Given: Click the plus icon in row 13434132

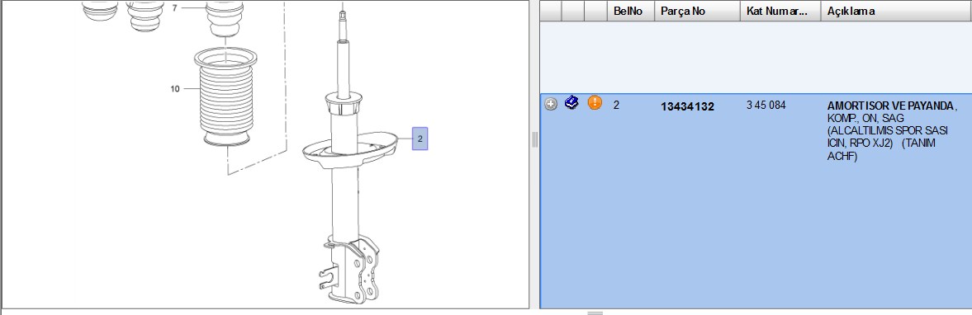Looking at the screenshot, I should click(x=551, y=104).
